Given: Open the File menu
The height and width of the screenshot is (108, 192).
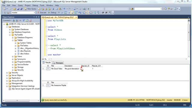Looking at the screenshot, I should coord(4,5).
